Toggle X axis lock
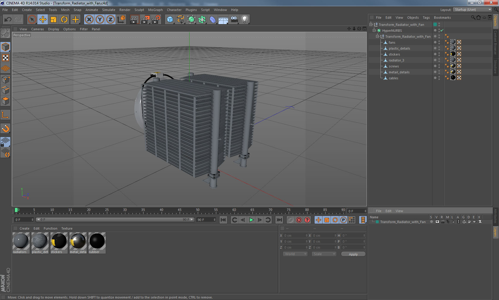 pos(89,20)
